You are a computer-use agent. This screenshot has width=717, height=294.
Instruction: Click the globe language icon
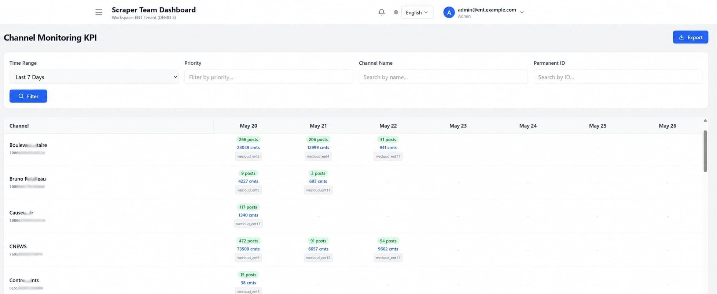(x=396, y=12)
